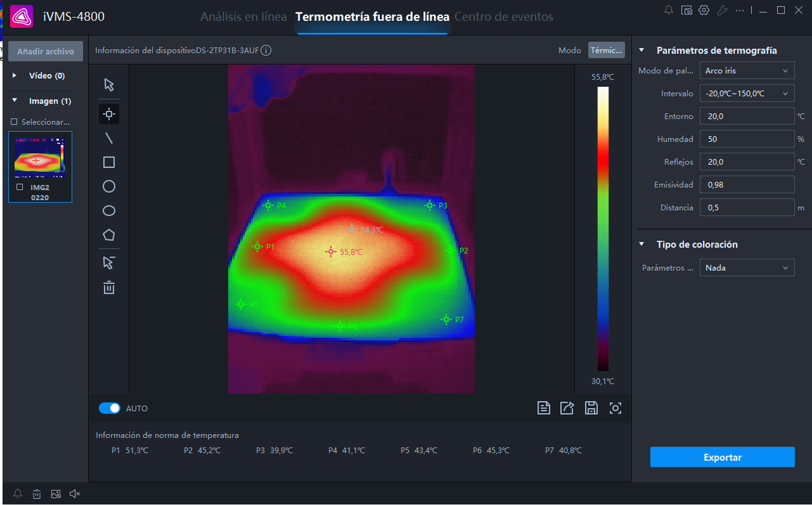Click the P1 51,3℃ reading

coord(130,450)
